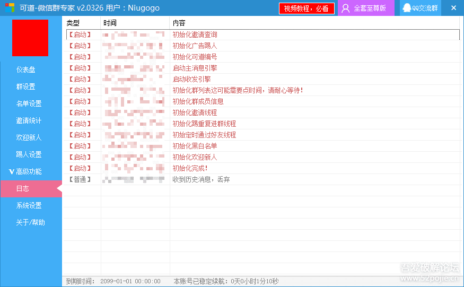Select the 初始化踢重复进群线程 log row

262,124
